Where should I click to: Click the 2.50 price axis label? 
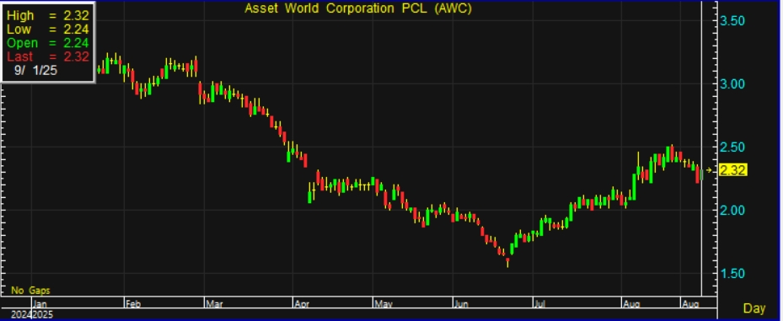coord(732,147)
